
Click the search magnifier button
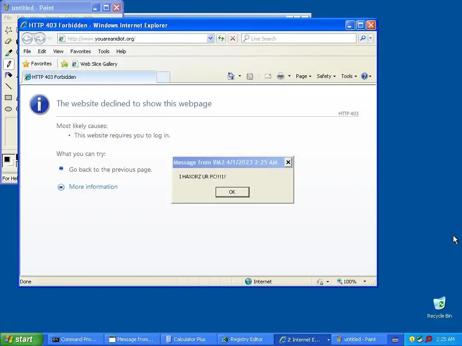pyautogui.click(x=363, y=38)
